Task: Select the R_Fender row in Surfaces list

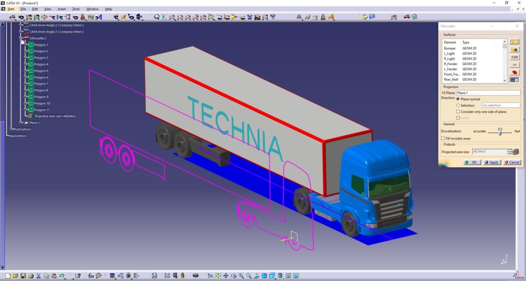Action: tap(472, 64)
